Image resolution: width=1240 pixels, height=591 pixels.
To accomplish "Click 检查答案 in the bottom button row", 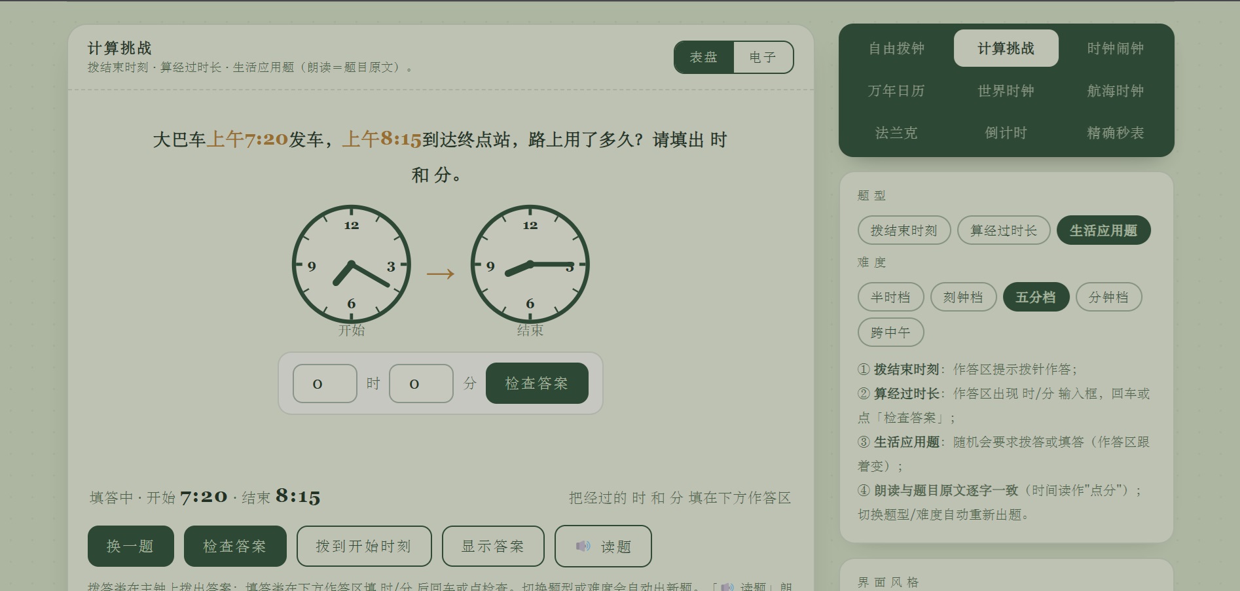I will (235, 546).
